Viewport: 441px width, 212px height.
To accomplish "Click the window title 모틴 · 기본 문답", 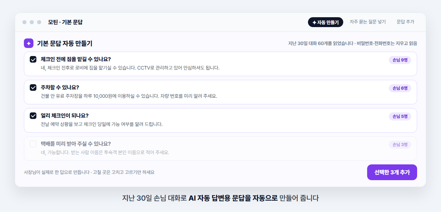I will pos(65,22).
